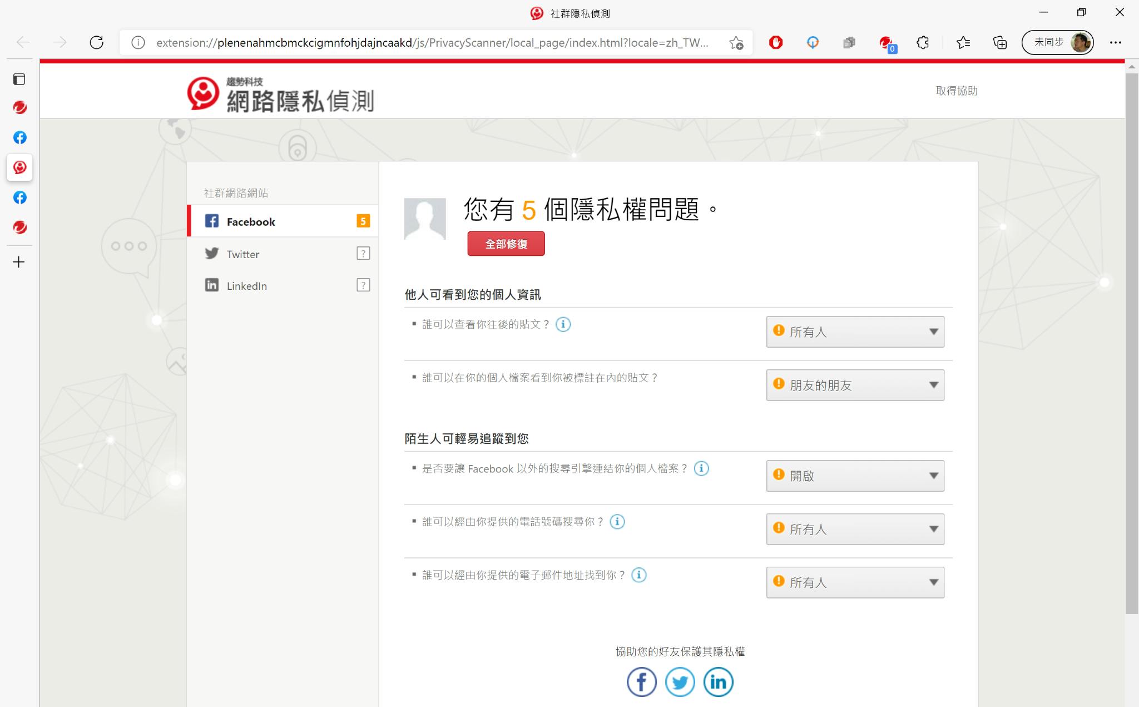Click the text 協助您的好友保護其隱私權
Screen dimensions: 1139x707
[x=680, y=652]
